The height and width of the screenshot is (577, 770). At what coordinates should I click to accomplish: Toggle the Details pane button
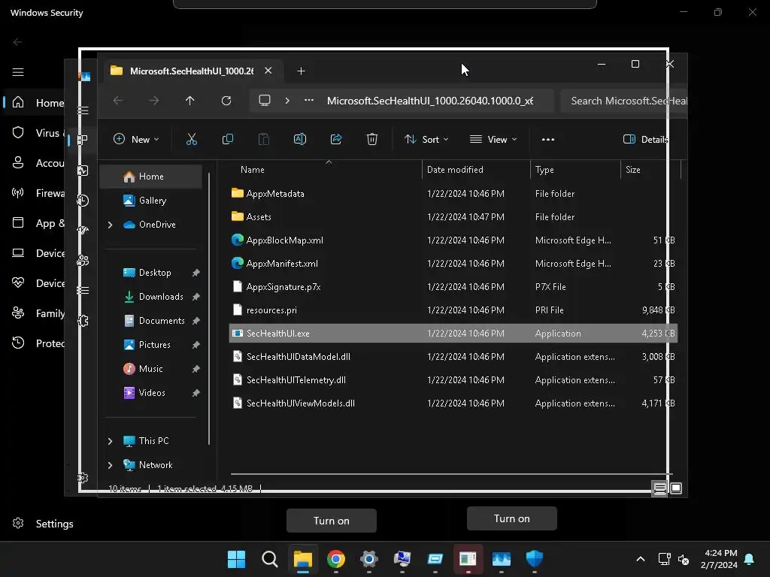click(645, 139)
